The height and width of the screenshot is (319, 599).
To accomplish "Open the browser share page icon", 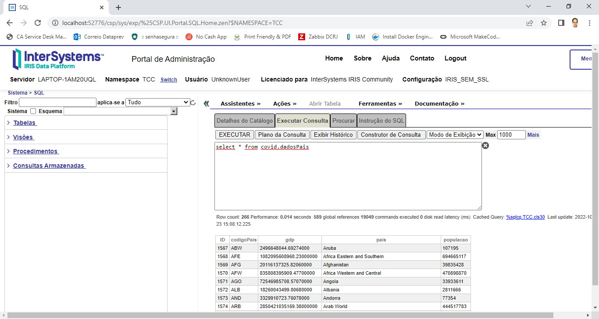I will click(x=530, y=23).
